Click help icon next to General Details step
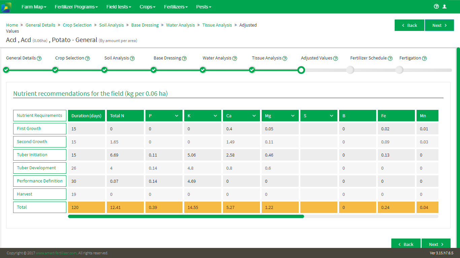The width and height of the screenshot is (460, 258). tap(39, 58)
